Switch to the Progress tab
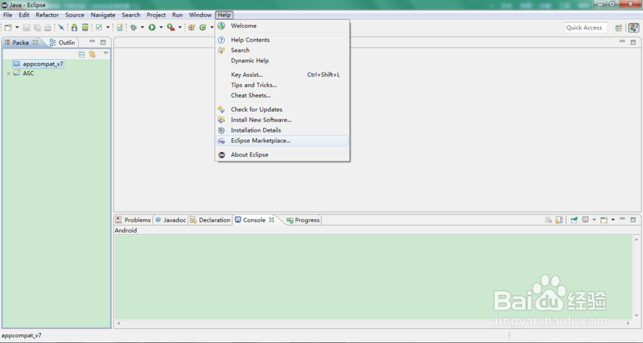The height and width of the screenshot is (343, 643). pyautogui.click(x=303, y=220)
